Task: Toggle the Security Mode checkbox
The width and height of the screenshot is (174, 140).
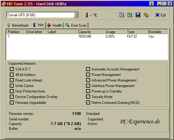Action: click(88, 97)
